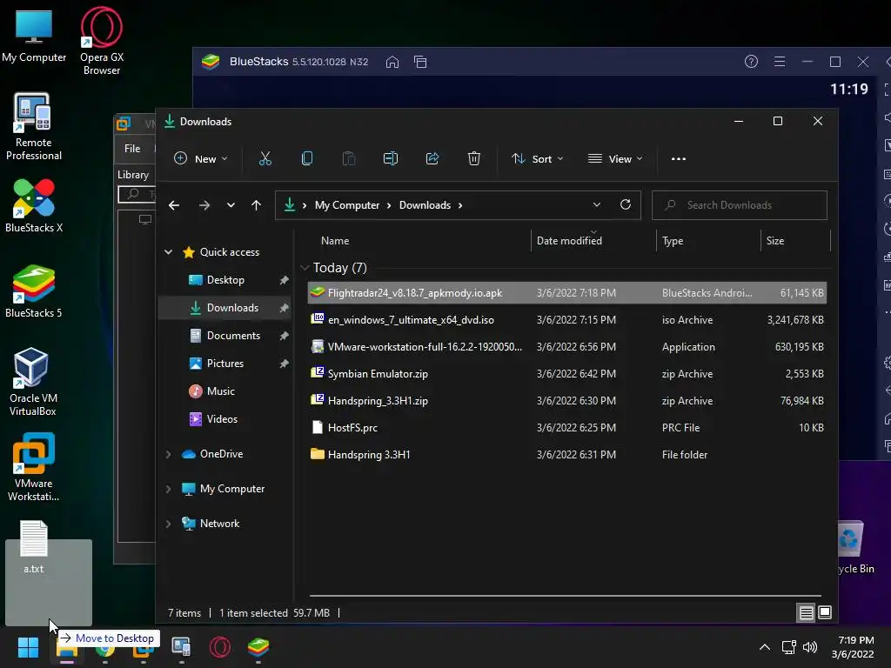
Task: Select My Computer desktop icon
Action: click(34, 37)
